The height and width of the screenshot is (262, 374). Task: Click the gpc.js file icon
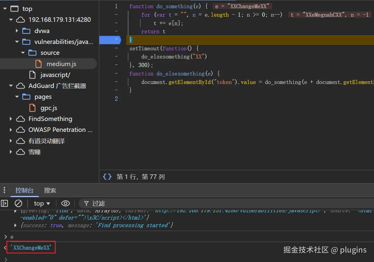[x=32, y=108]
